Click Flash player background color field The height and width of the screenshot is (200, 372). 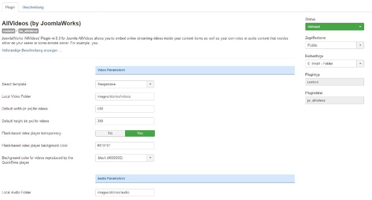click(x=125, y=146)
